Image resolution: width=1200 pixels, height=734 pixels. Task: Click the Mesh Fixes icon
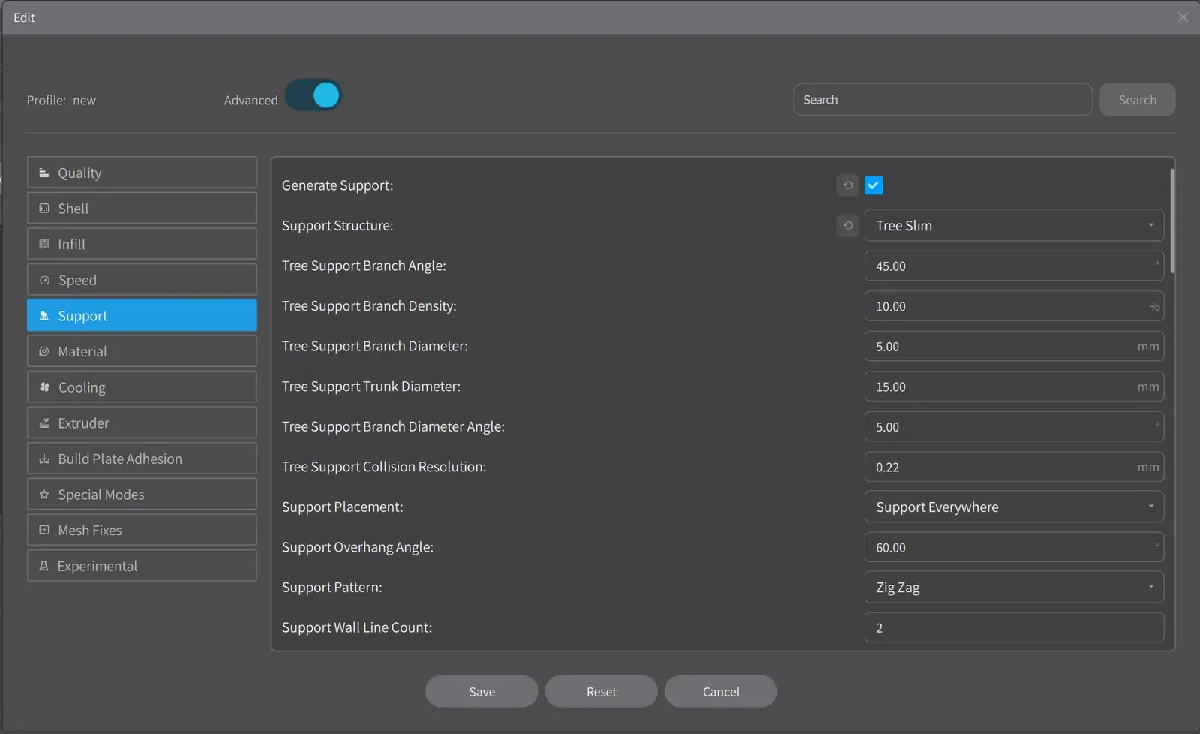click(x=44, y=530)
